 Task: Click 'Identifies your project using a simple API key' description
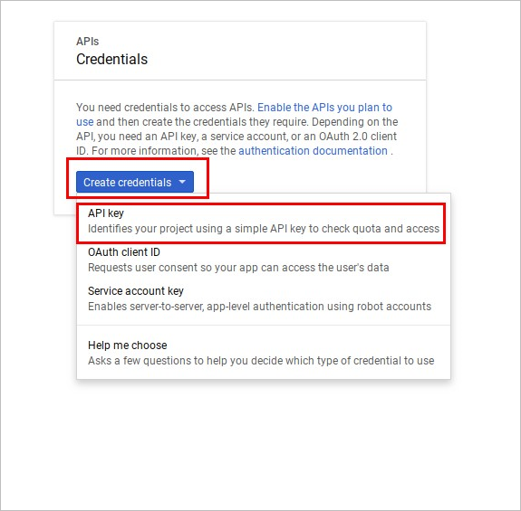[x=264, y=229]
